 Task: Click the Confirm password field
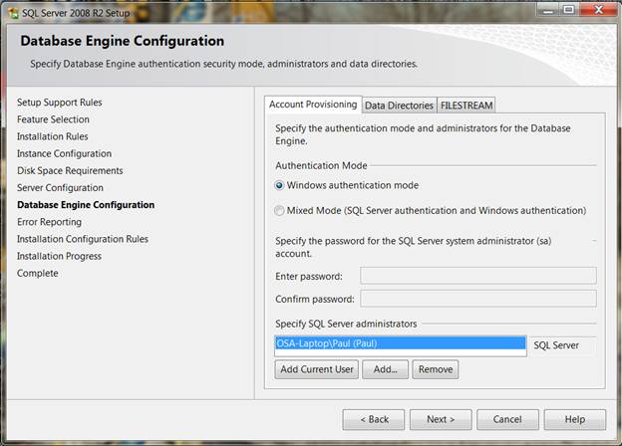(x=477, y=299)
